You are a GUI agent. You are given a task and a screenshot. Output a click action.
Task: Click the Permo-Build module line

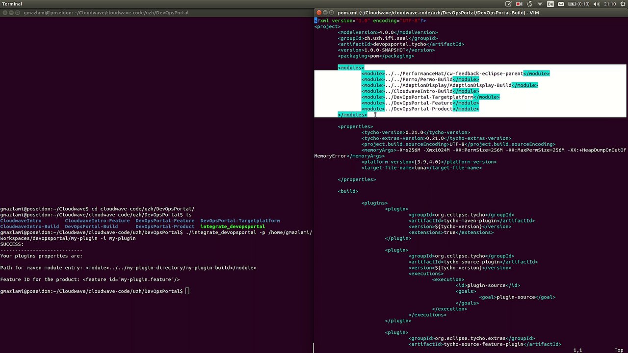click(420, 79)
